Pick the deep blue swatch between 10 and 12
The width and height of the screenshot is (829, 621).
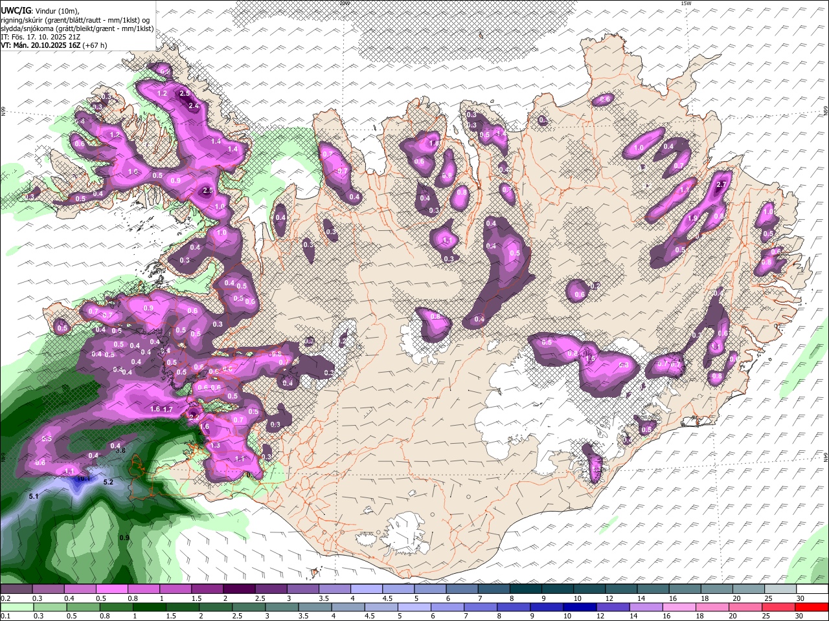(580, 607)
